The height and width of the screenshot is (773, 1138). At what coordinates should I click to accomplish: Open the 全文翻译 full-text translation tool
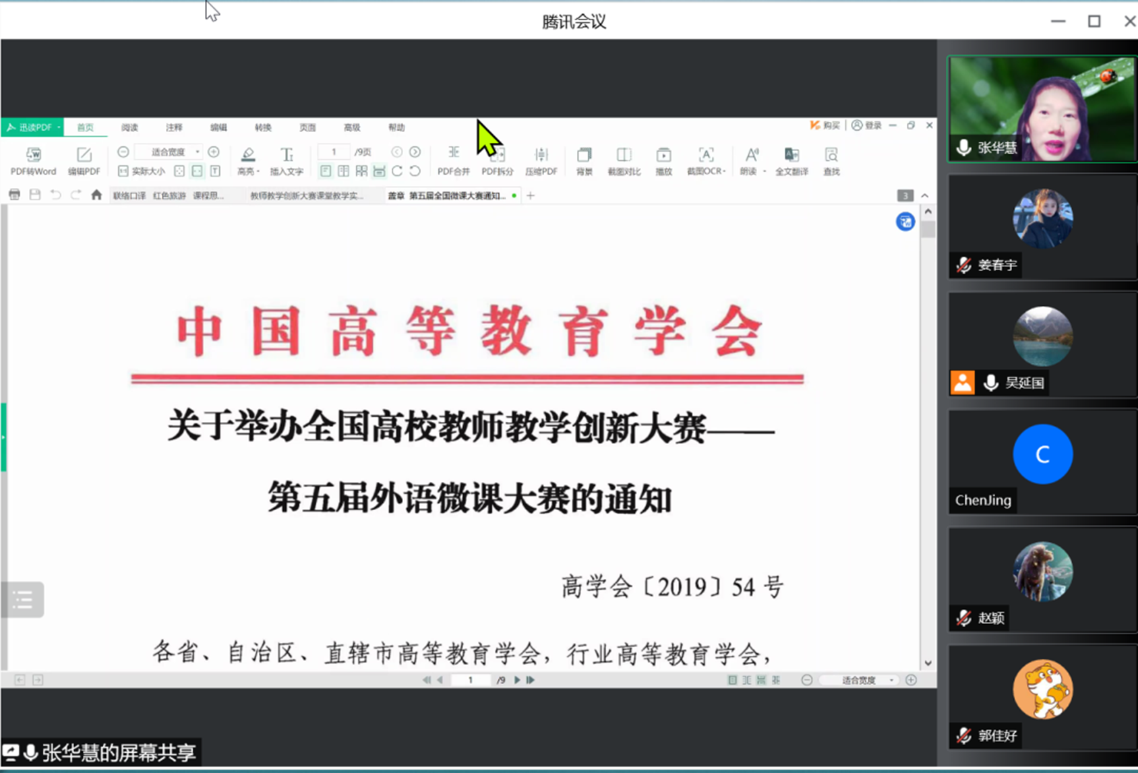click(791, 162)
